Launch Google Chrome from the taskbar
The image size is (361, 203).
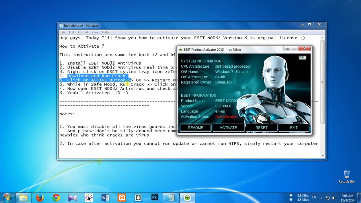pyautogui.click(x=56, y=198)
